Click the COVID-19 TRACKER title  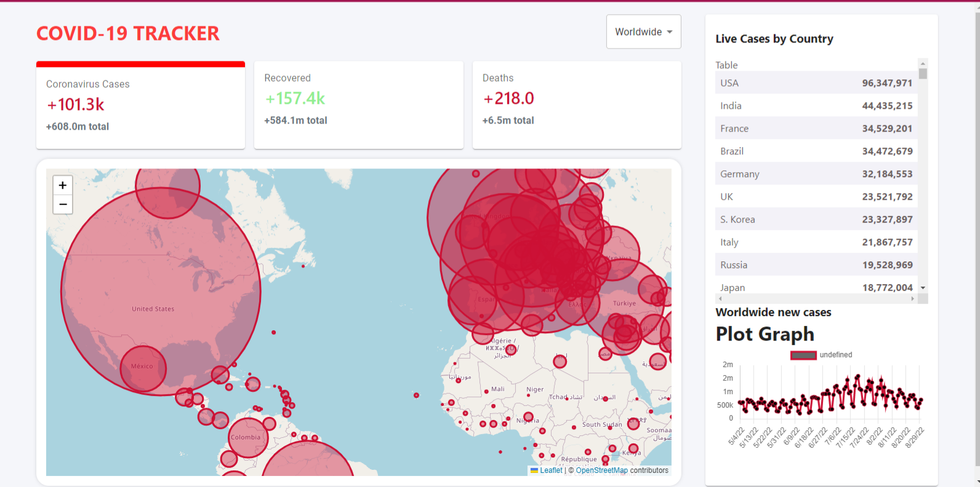[128, 33]
